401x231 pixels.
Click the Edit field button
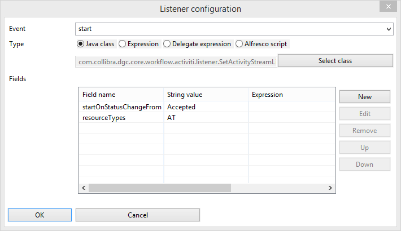(365, 114)
